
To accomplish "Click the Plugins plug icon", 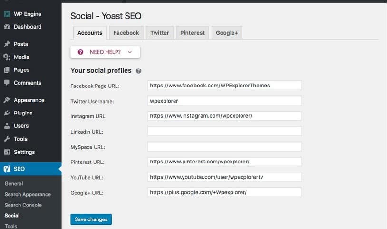I will coord(7,113).
